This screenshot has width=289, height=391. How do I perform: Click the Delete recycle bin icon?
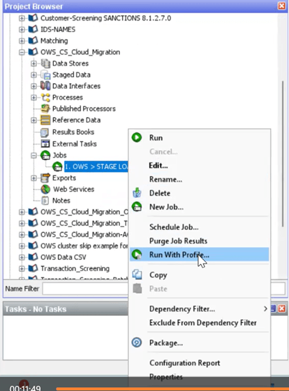pos(136,192)
